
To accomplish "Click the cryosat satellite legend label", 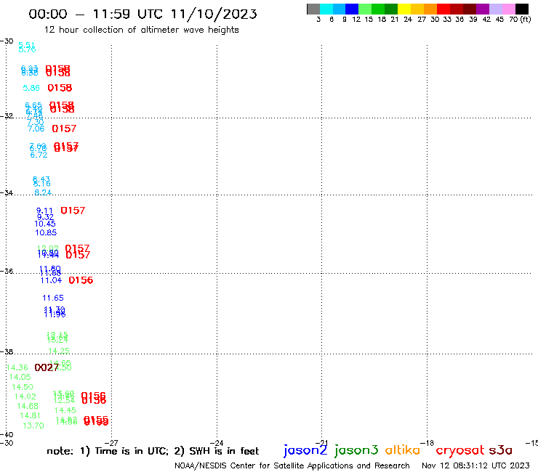I will (x=460, y=450).
